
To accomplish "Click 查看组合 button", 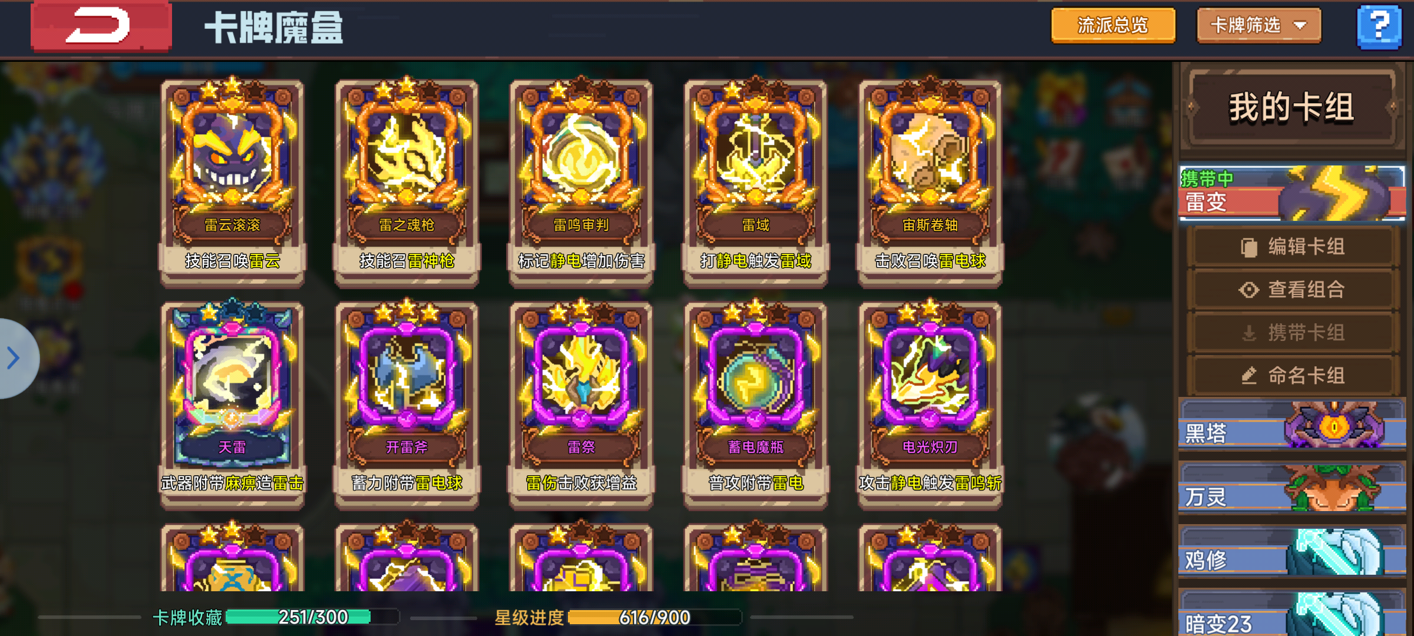I will pyautogui.click(x=1292, y=290).
